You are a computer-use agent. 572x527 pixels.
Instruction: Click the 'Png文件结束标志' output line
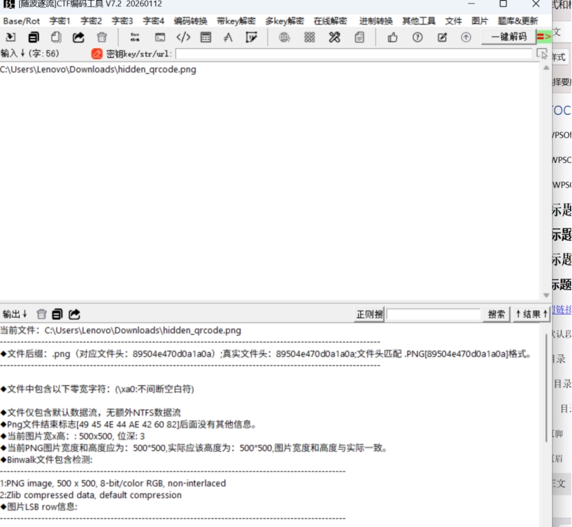pyautogui.click(x=129, y=424)
